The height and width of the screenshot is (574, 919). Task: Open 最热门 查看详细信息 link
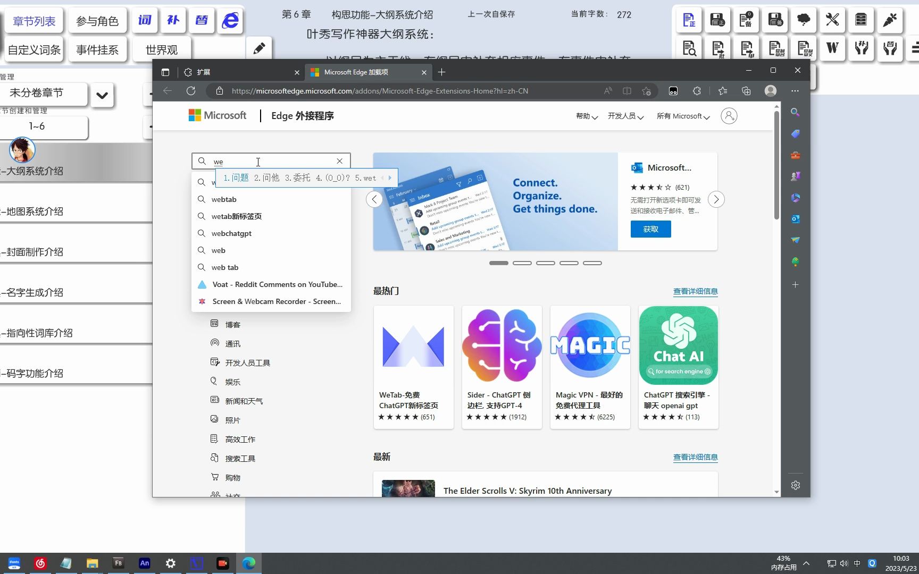695,291
